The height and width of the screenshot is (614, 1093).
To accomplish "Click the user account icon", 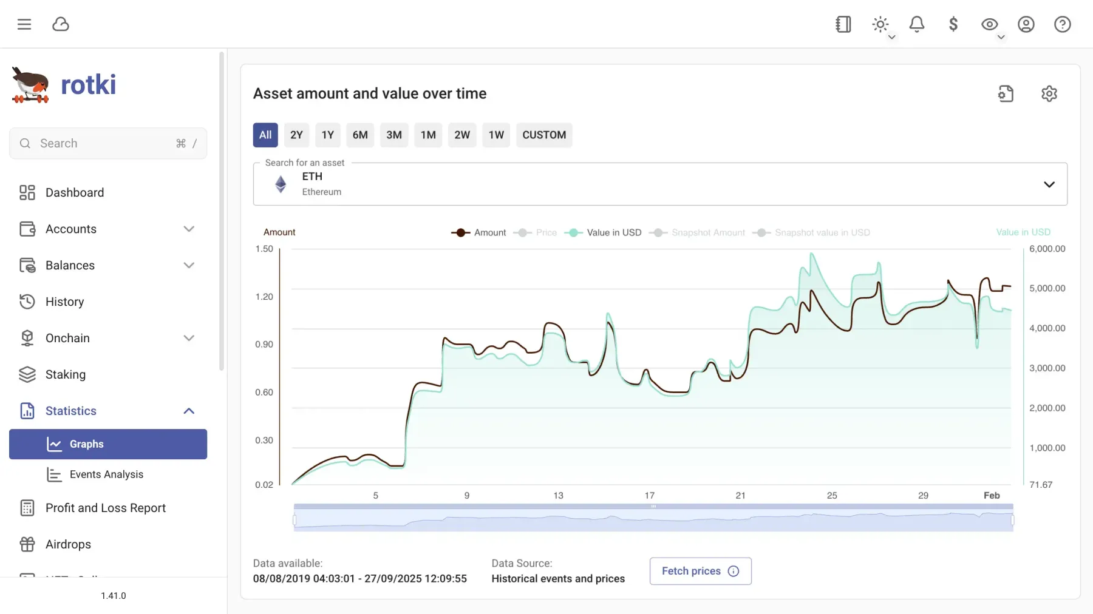I will pyautogui.click(x=1026, y=24).
